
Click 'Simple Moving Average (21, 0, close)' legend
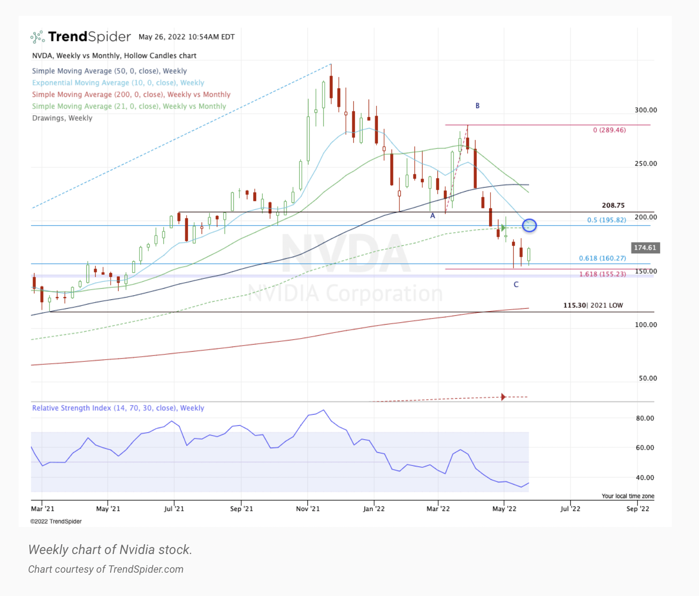click(x=129, y=106)
